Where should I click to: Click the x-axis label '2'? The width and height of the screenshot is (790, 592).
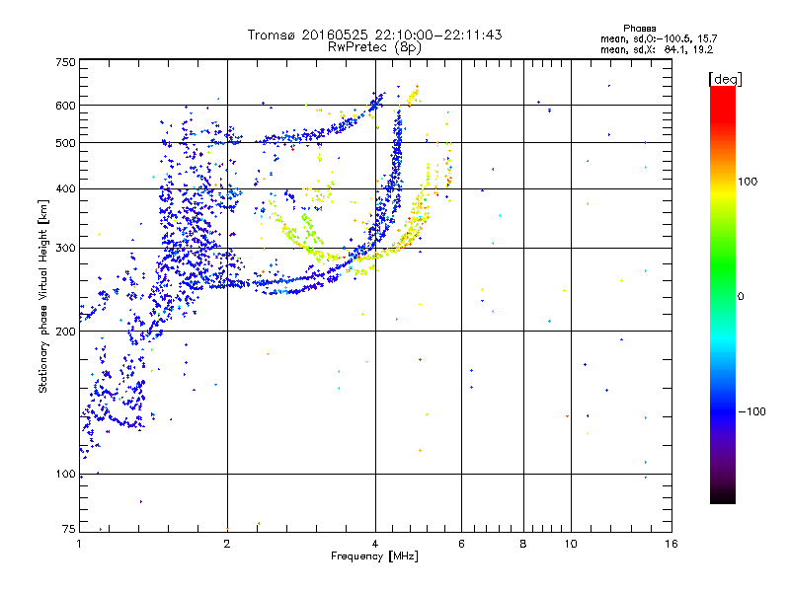pyautogui.click(x=227, y=544)
